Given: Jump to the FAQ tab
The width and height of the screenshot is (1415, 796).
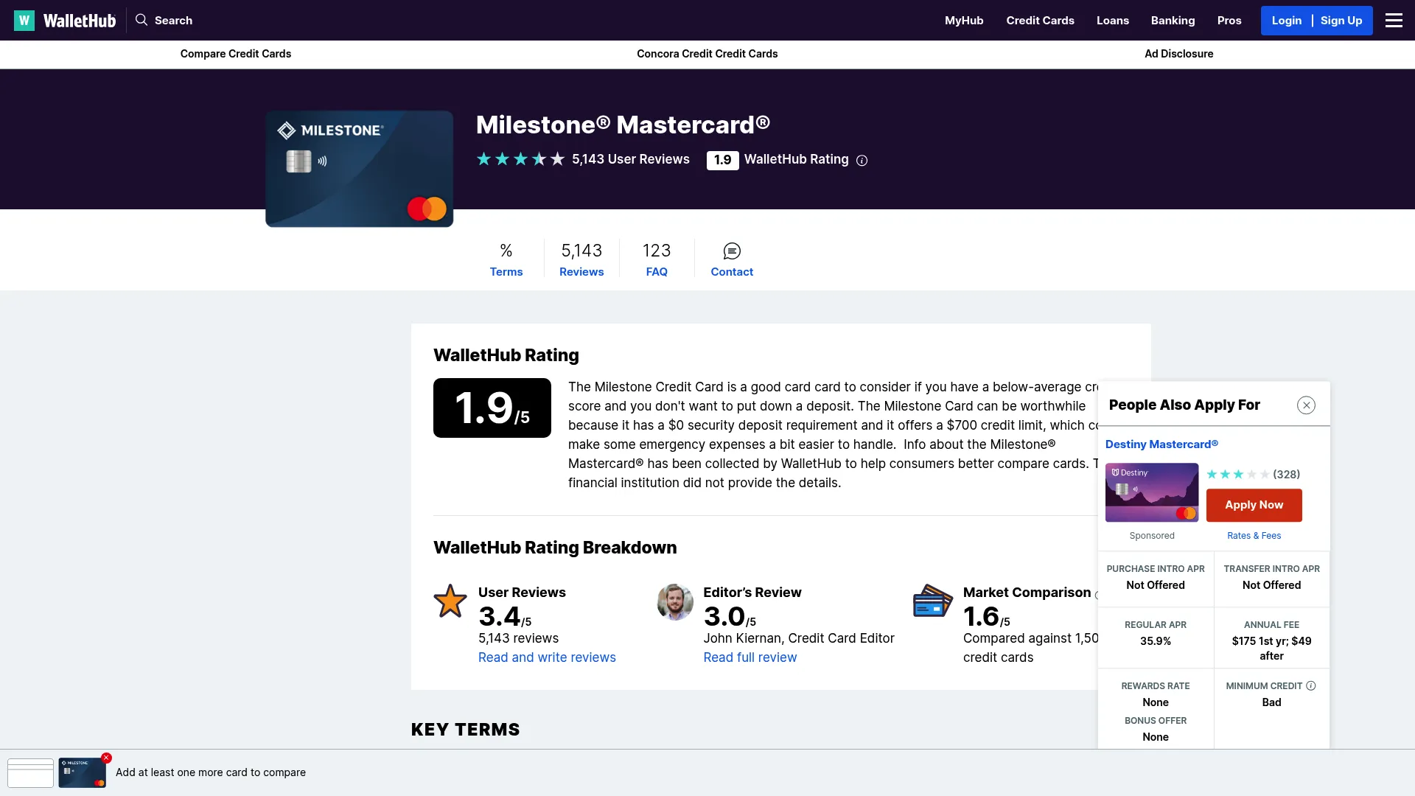Looking at the screenshot, I should pyautogui.click(x=657, y=272).
